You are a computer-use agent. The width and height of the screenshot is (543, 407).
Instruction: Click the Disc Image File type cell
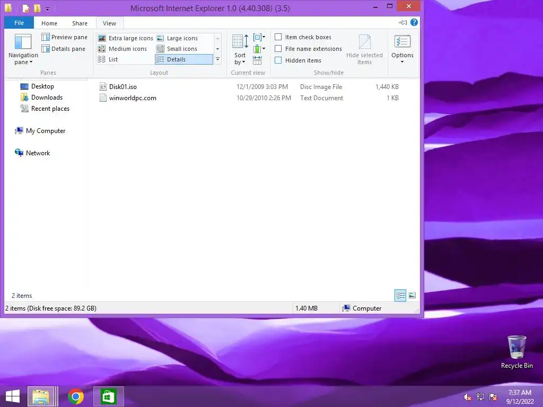[x=321, y=87]
